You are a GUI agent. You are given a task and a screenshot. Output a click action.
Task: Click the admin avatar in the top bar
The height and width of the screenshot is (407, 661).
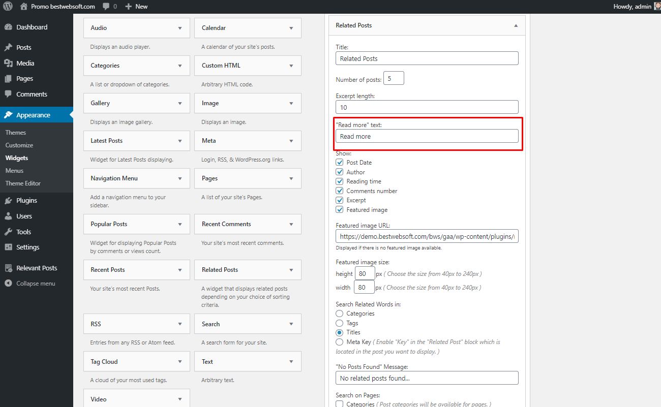tap(657, 7)
